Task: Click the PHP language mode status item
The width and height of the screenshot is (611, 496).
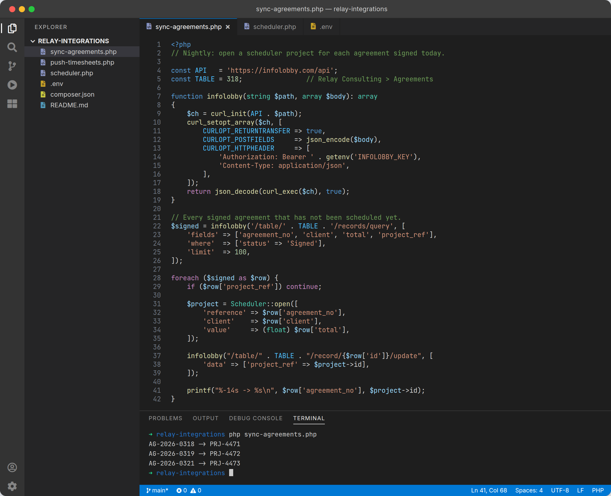Action: pyautogui.click(x=598, y=490)
